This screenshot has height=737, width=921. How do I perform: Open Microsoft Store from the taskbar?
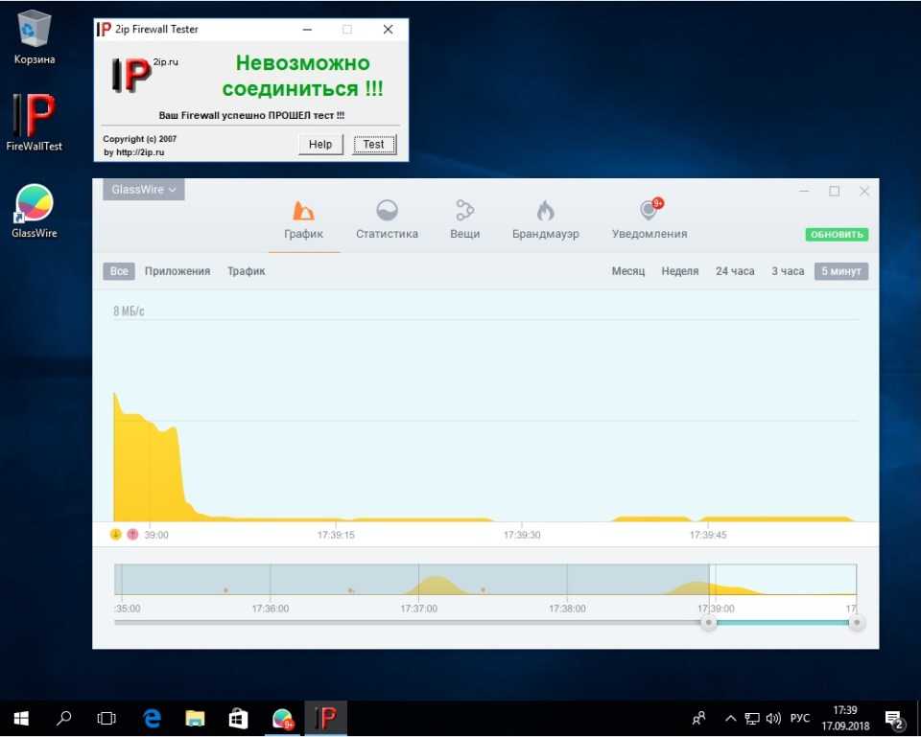238,718
